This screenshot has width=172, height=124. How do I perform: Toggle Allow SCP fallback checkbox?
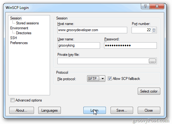110,79
